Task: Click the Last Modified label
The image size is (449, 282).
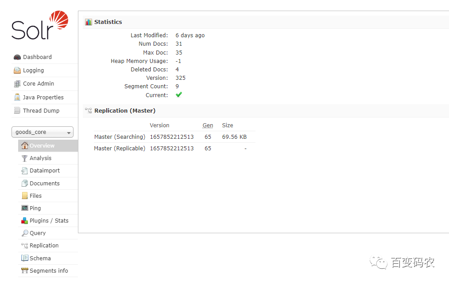Action: [x=149, y=35]
